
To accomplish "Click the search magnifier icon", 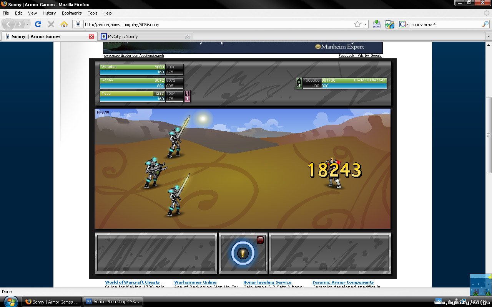I will click(485, 24).
